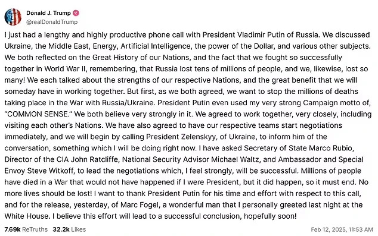View the 32.2k Likes count

pos(69,229)
